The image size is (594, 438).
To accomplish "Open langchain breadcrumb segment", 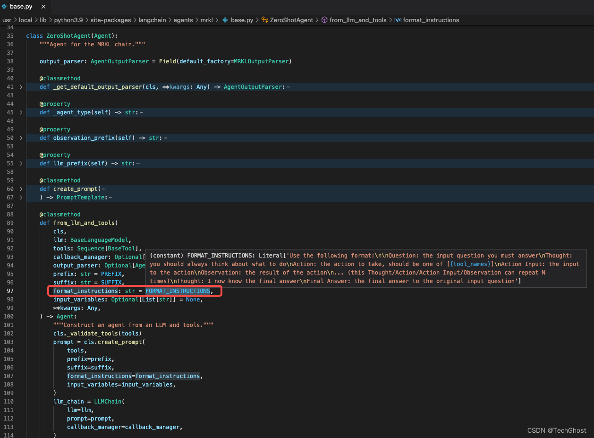I will tap(152, 20).
